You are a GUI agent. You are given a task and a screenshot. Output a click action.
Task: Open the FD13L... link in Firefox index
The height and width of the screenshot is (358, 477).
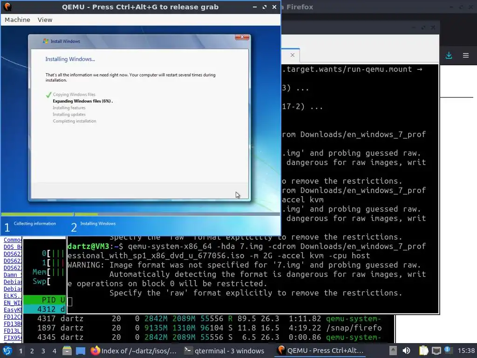[13, 331]
